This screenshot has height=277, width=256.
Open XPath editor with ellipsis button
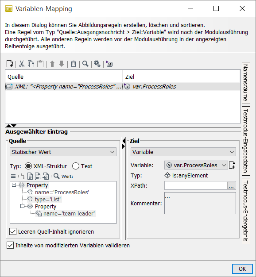point(231,186)
